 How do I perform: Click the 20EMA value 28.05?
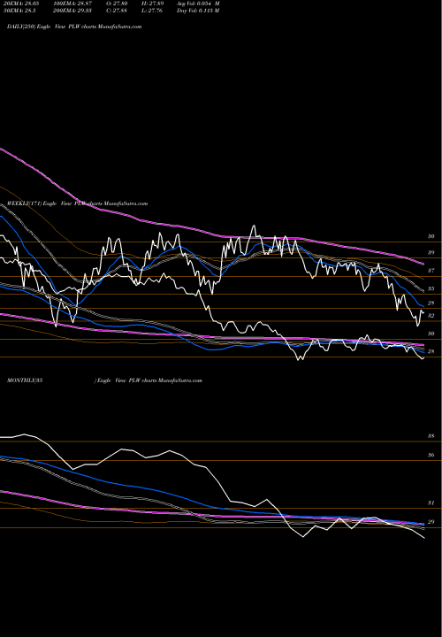(19, 4)
